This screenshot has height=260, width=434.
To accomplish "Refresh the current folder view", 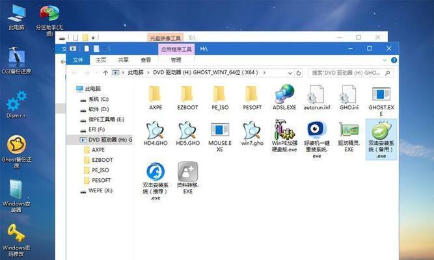I will (x=299, y=73).
